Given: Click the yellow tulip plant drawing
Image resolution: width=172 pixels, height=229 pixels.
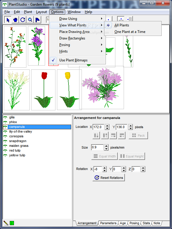Looking at the screenshot, I should point(69,90).
